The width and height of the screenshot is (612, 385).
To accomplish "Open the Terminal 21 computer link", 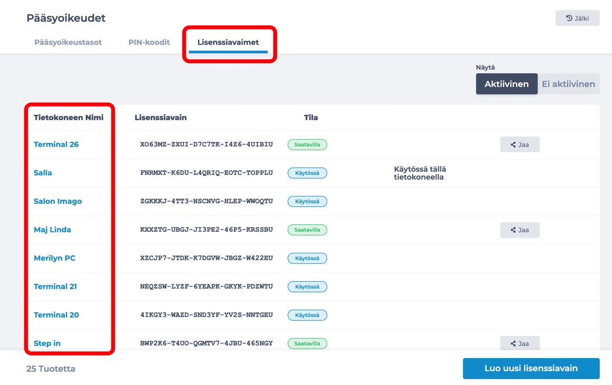I will point(55,287).
